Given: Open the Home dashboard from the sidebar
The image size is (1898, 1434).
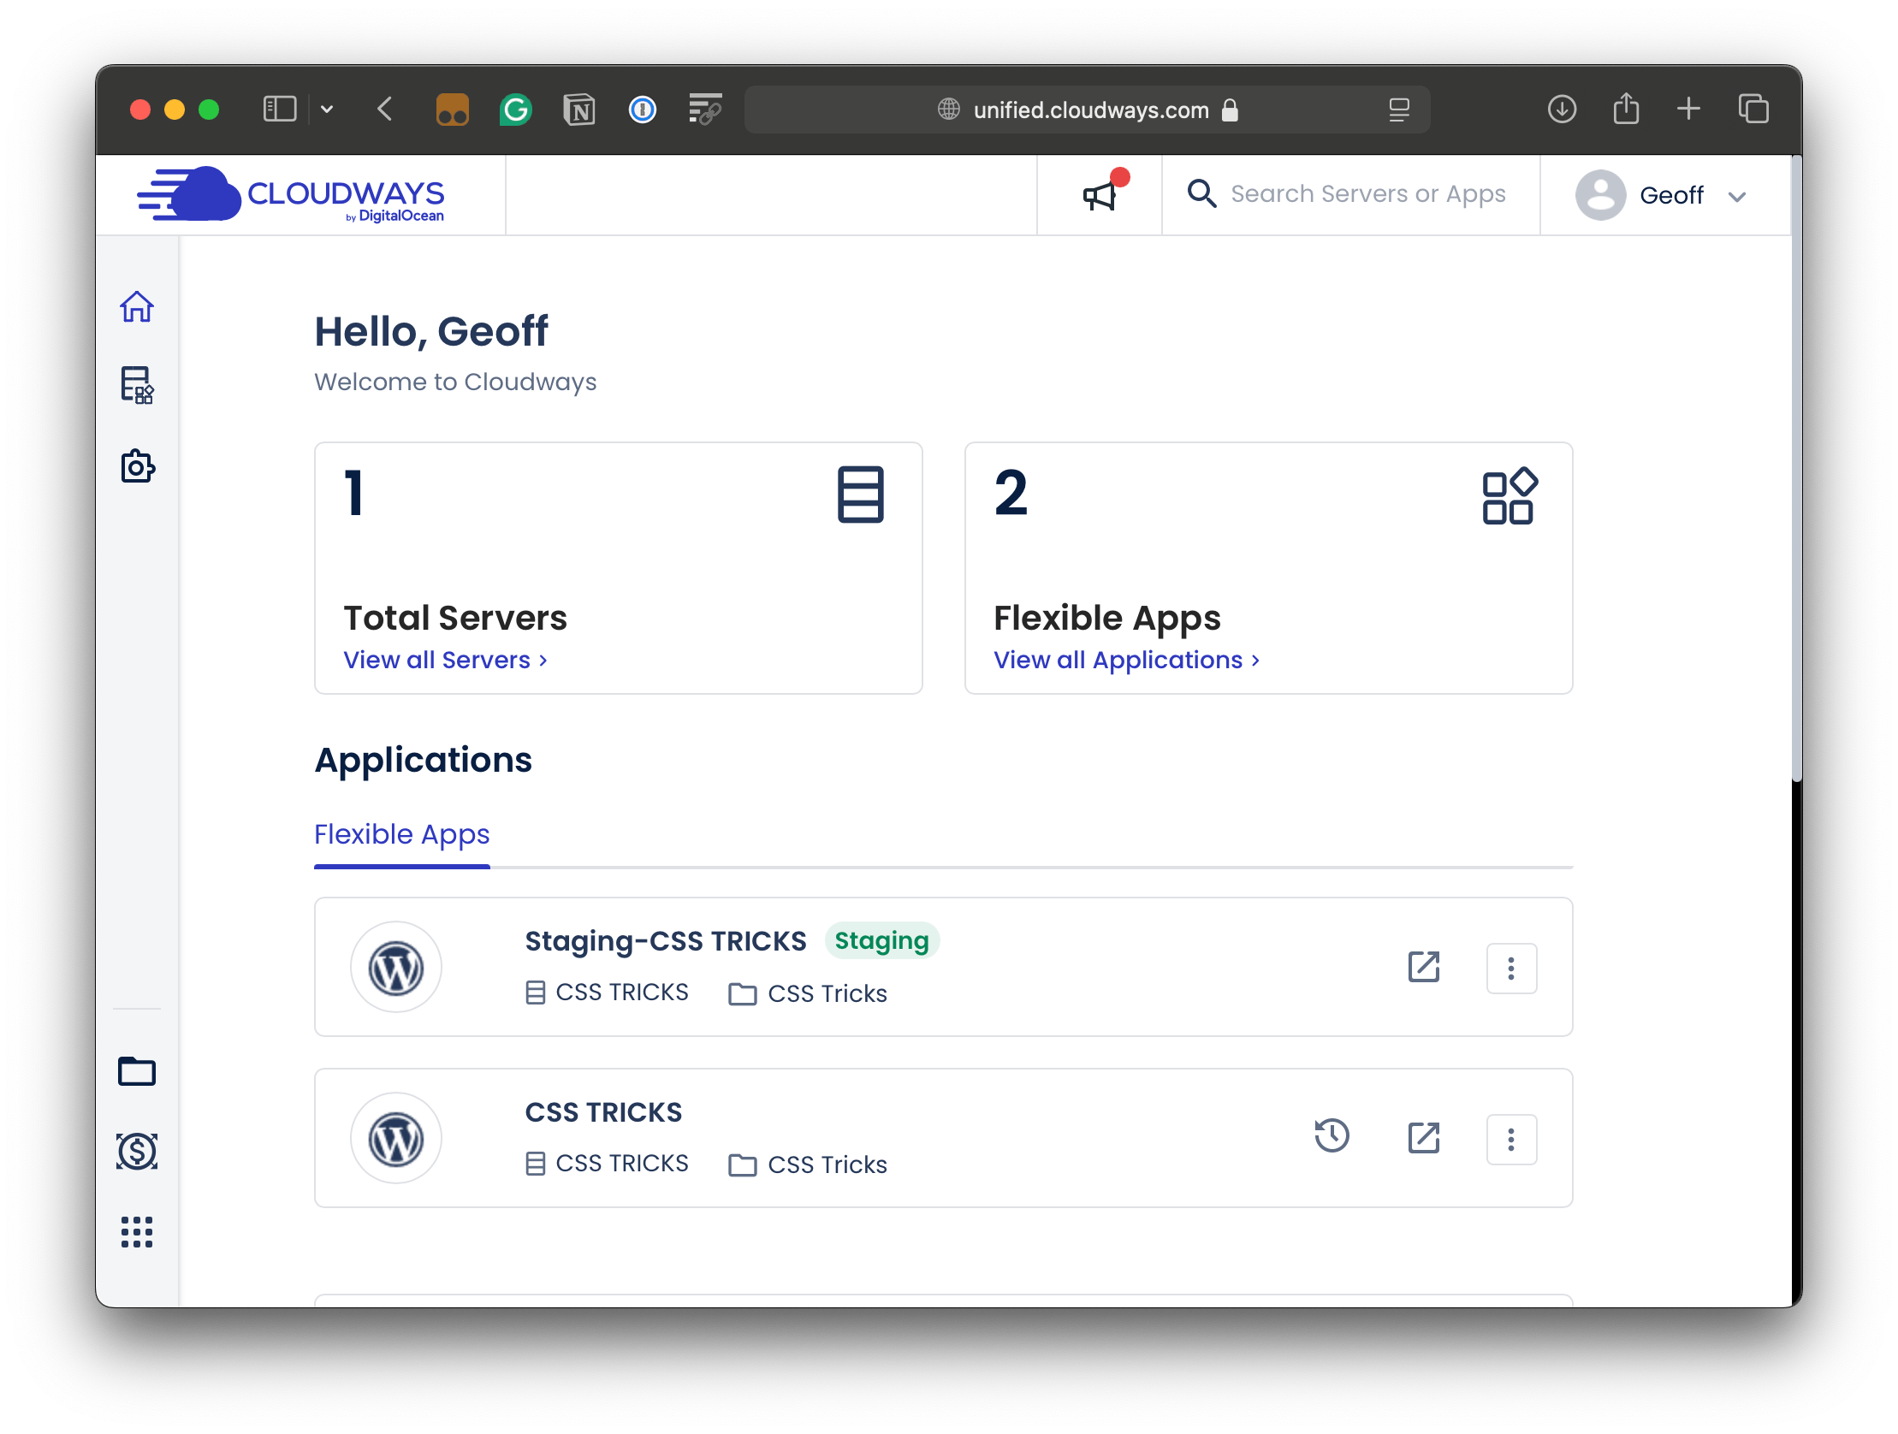Looking at the screenshot, I should tap(137, 306).
